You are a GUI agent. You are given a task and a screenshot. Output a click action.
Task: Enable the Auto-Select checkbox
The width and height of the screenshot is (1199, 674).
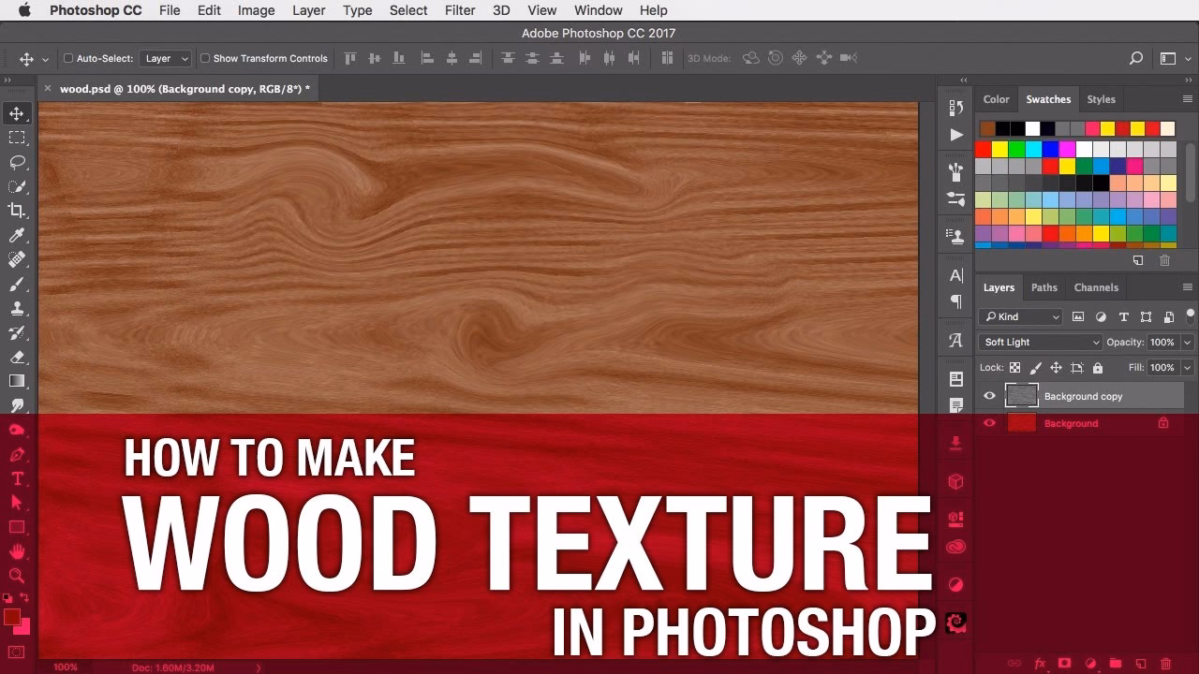67,58
